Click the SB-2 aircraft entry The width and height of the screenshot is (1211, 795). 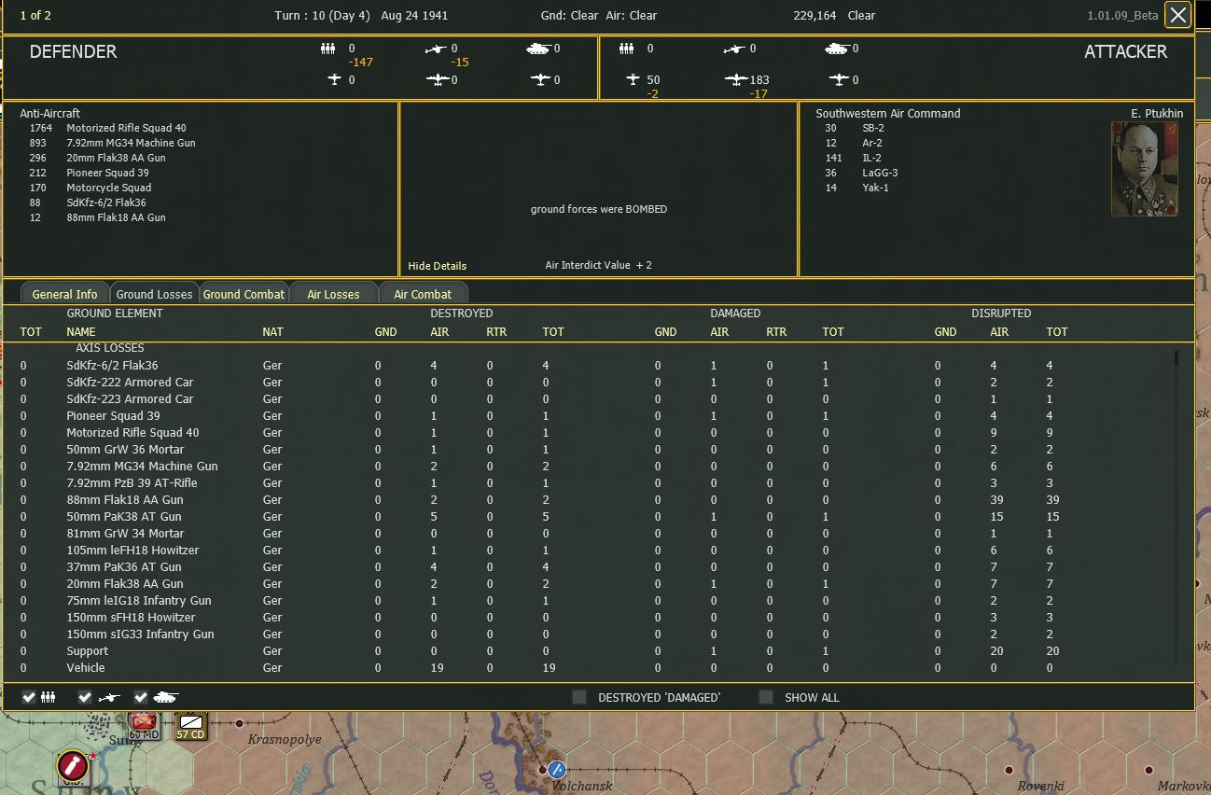(873, 128)
